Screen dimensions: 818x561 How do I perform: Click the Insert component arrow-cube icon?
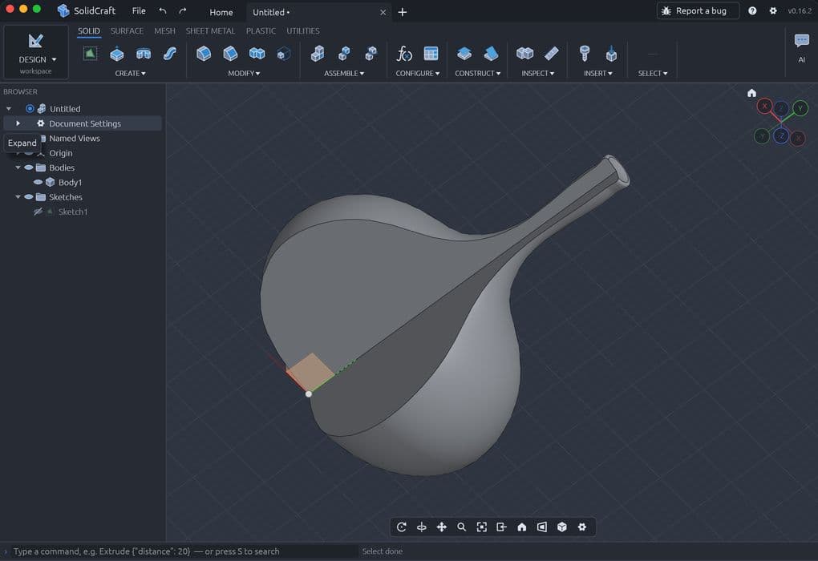click(x=611, y=53)
